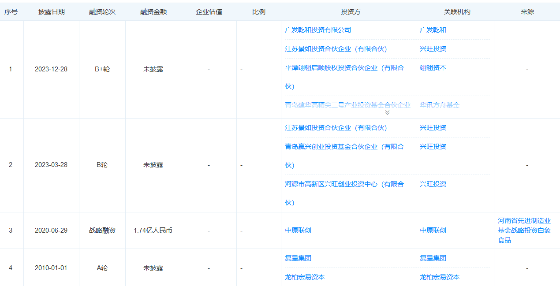560x286 pixels.
Task: Click the 比例 column header
Action: click(x=259, y=12)
